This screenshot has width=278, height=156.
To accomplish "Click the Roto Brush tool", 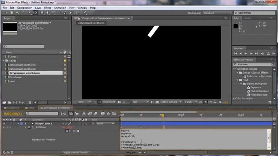I will [x=78, y=13].
